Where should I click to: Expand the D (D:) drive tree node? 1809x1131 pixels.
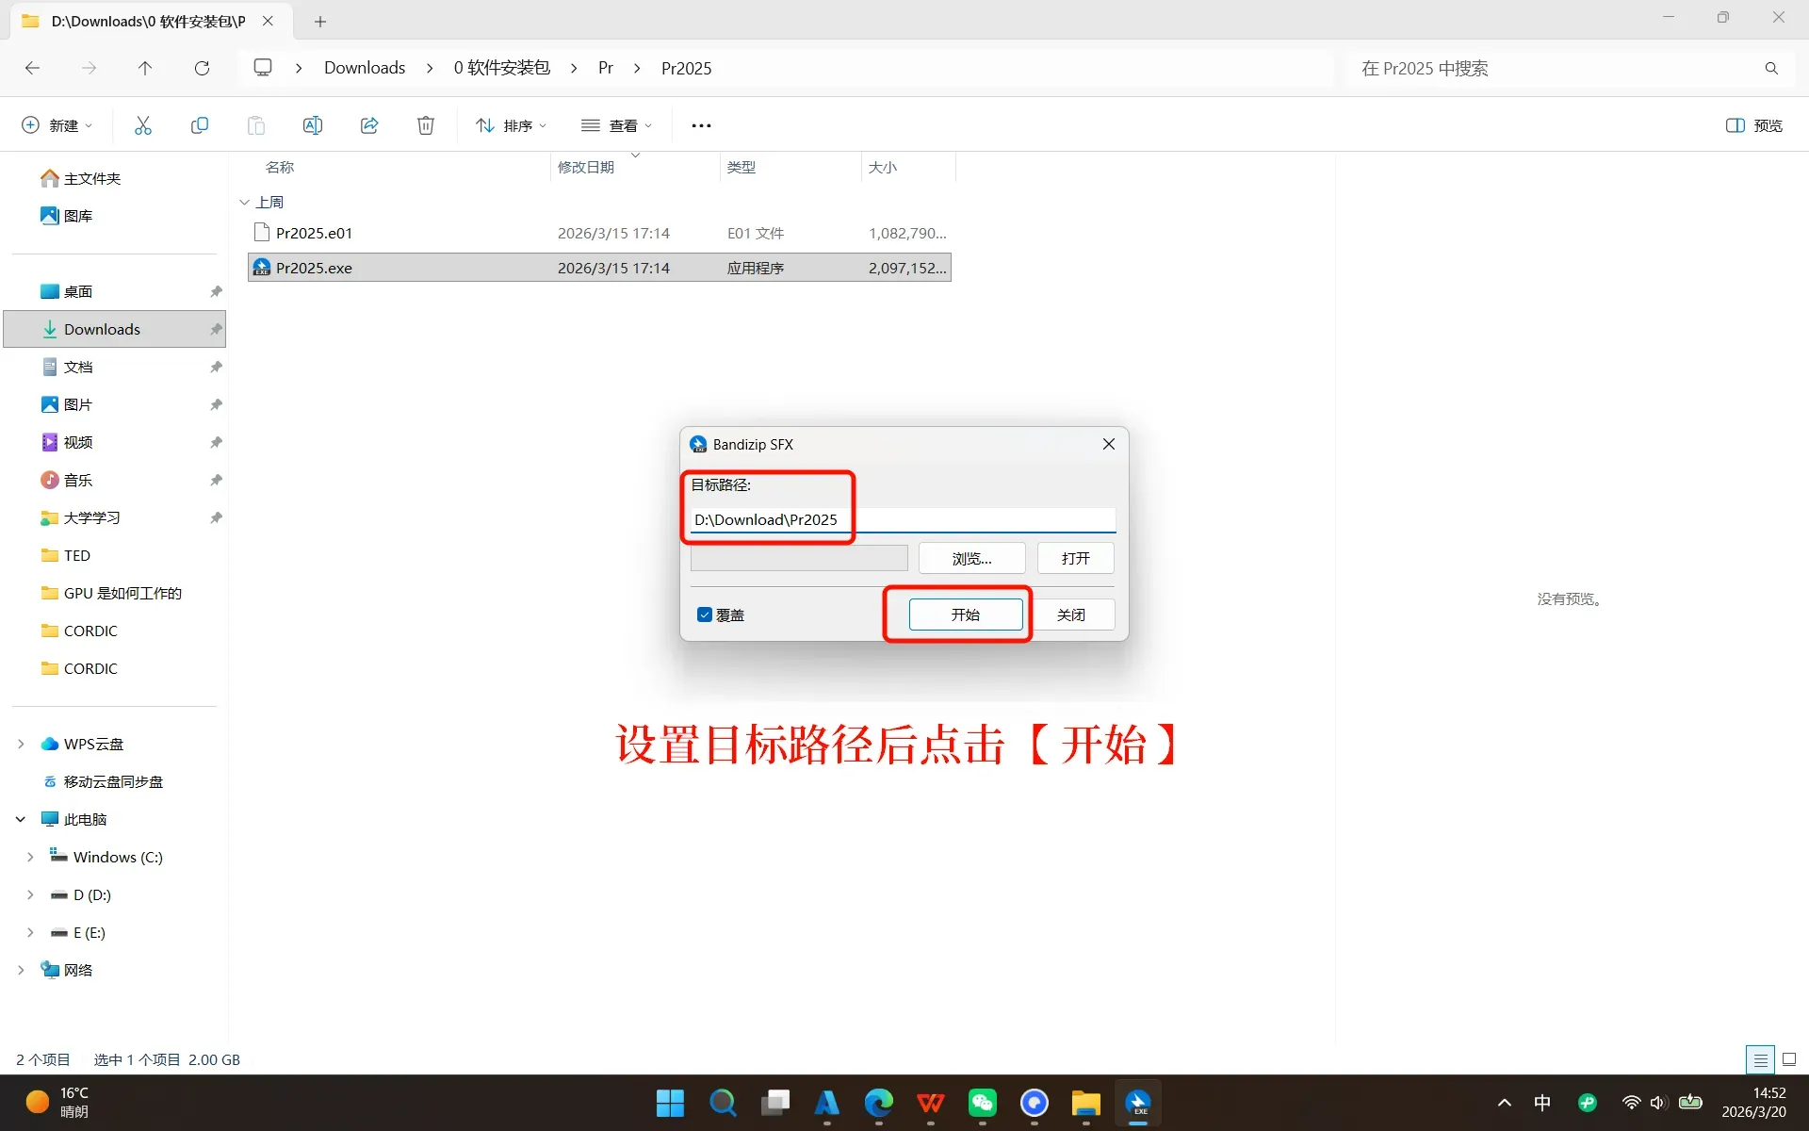(30, 894)
